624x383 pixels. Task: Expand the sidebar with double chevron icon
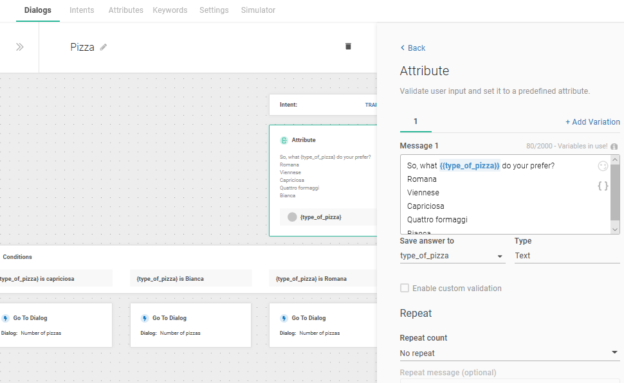[x=19, y=47]
